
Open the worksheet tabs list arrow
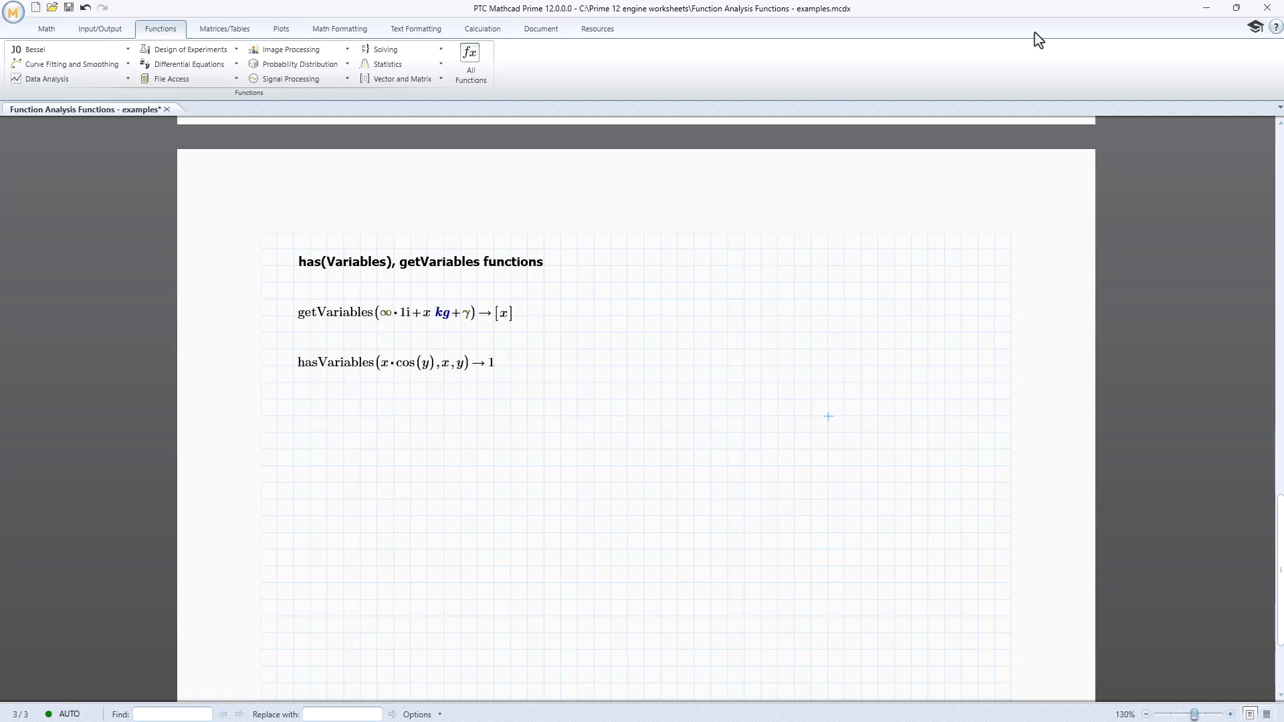(x=1279, y=107)
